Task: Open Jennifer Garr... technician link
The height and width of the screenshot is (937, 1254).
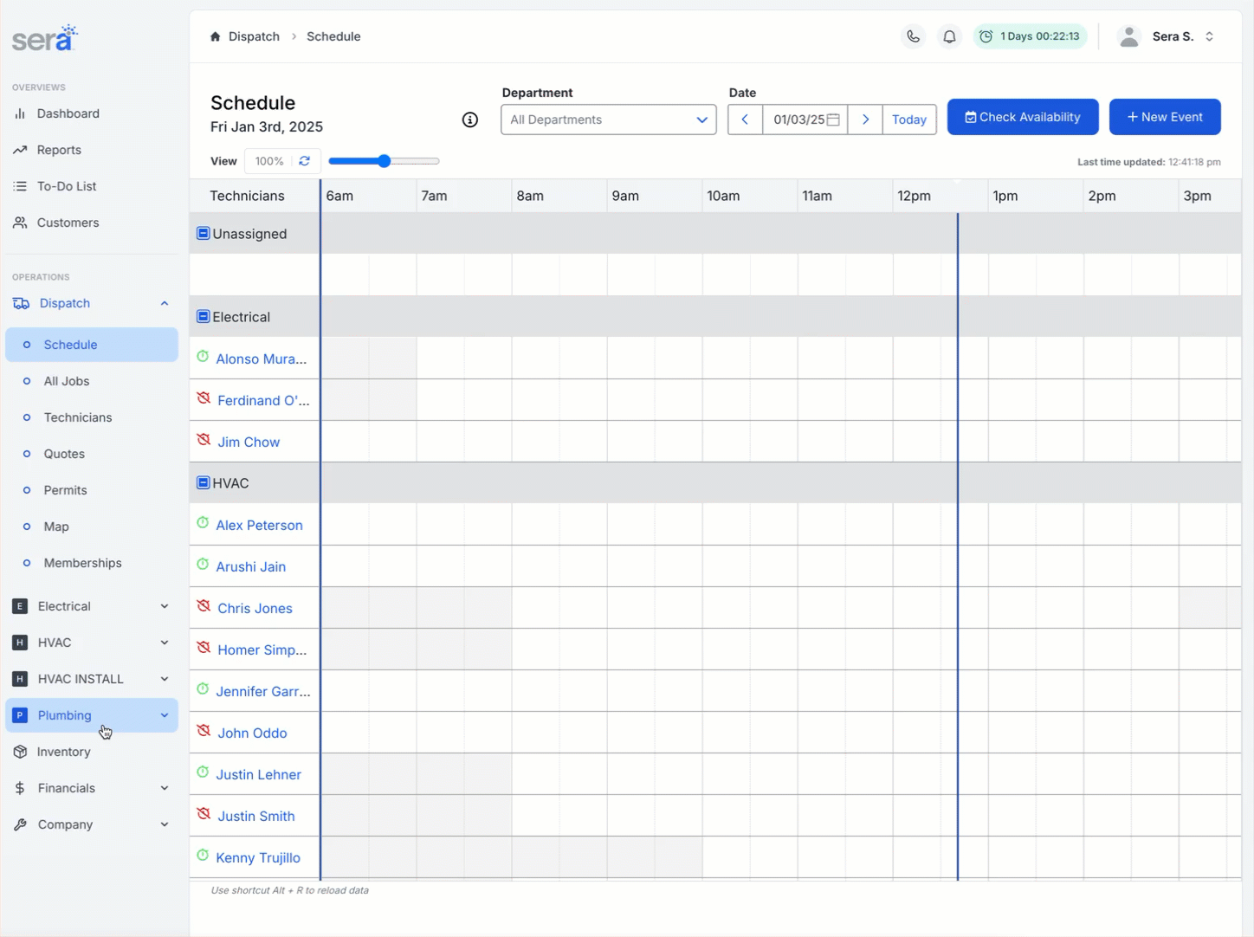Action: click(x=263, y=691)
